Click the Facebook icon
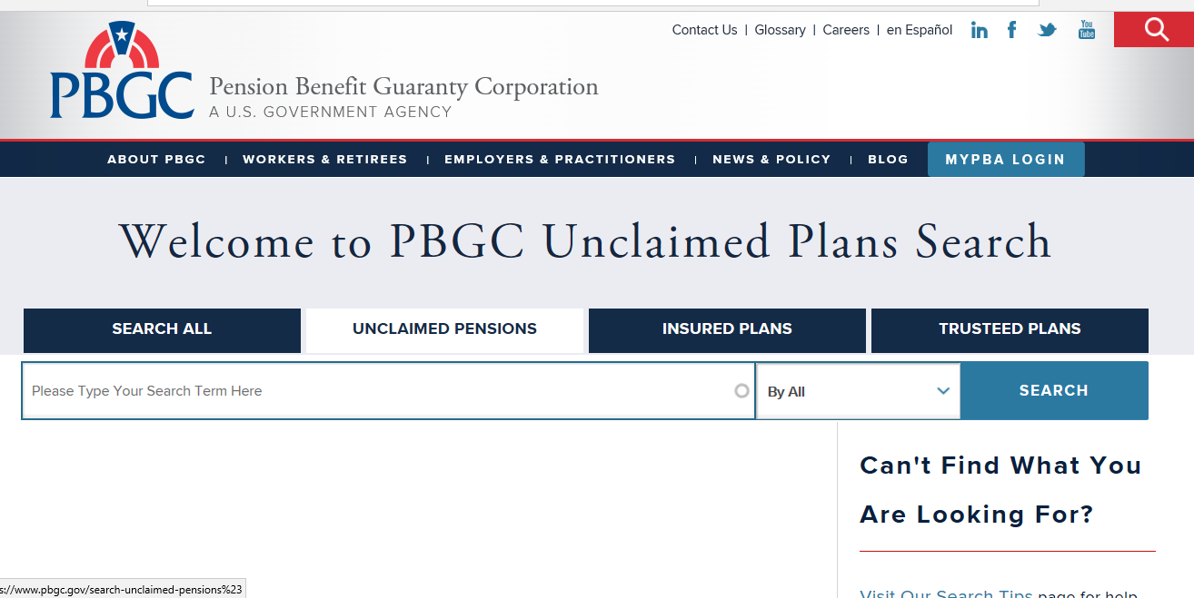1194x598 pixels. pos(1011,29)
